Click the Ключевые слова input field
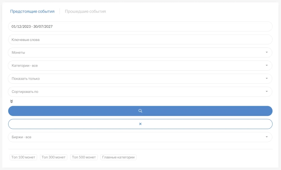Viewport: 281px width, 170px height. (x=140, y=40)
